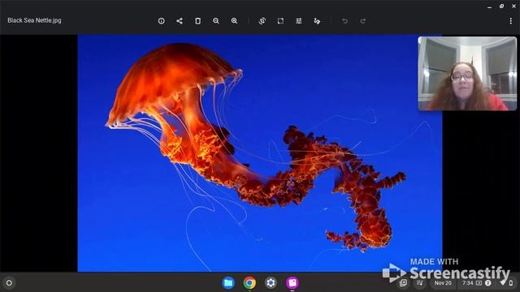Open the launcher circle button
520x292 pixels.
pyautogui.click(x=9, y=283)
